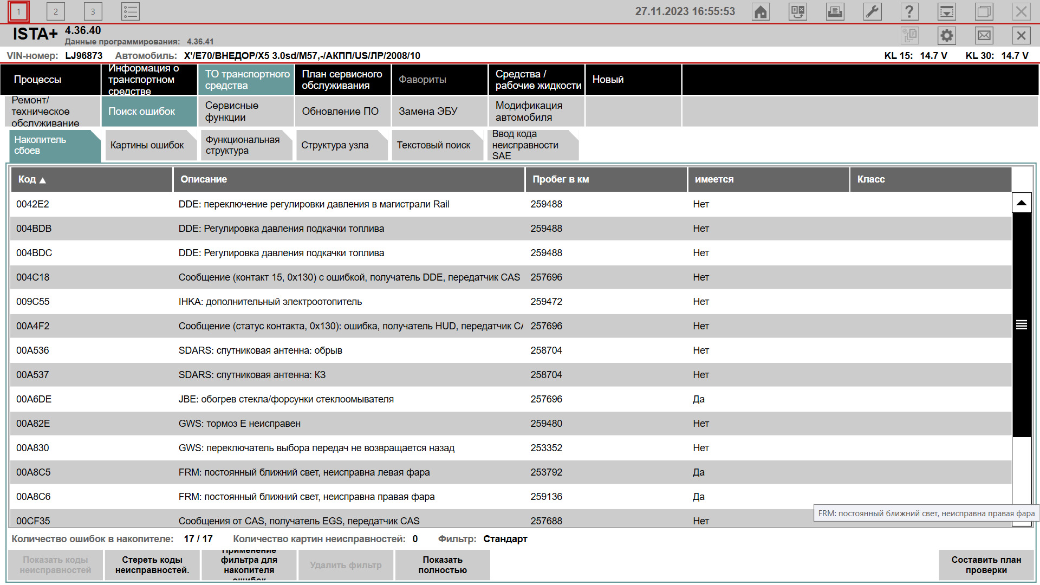Open the wrench tools icon
1040x585 pixels.
(872, 11)
